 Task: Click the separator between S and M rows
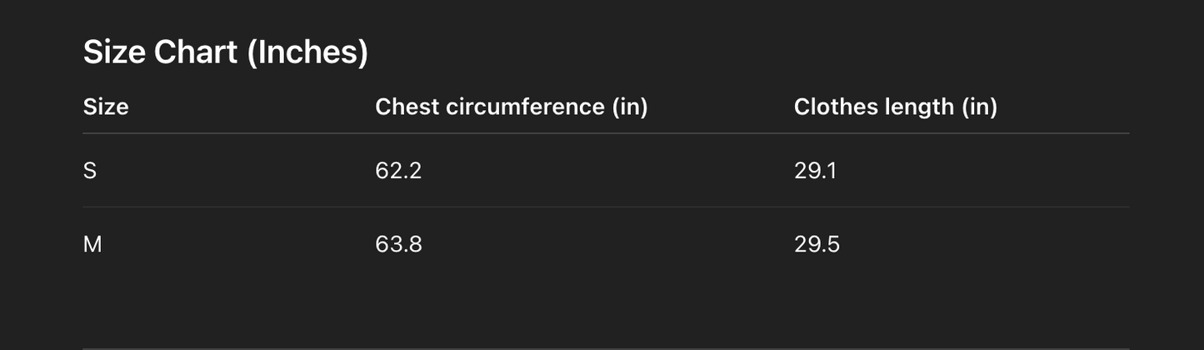tap(606, 207)
